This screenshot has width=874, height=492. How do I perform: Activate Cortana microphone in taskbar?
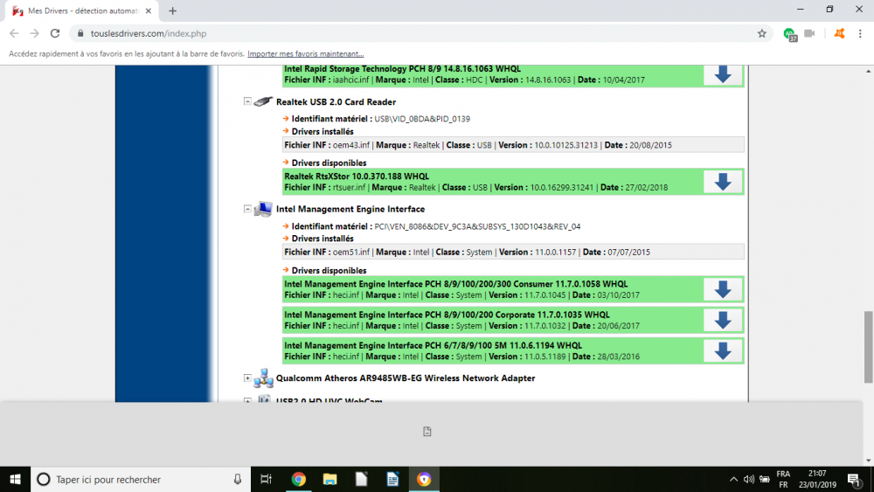[x=238, y=479]
